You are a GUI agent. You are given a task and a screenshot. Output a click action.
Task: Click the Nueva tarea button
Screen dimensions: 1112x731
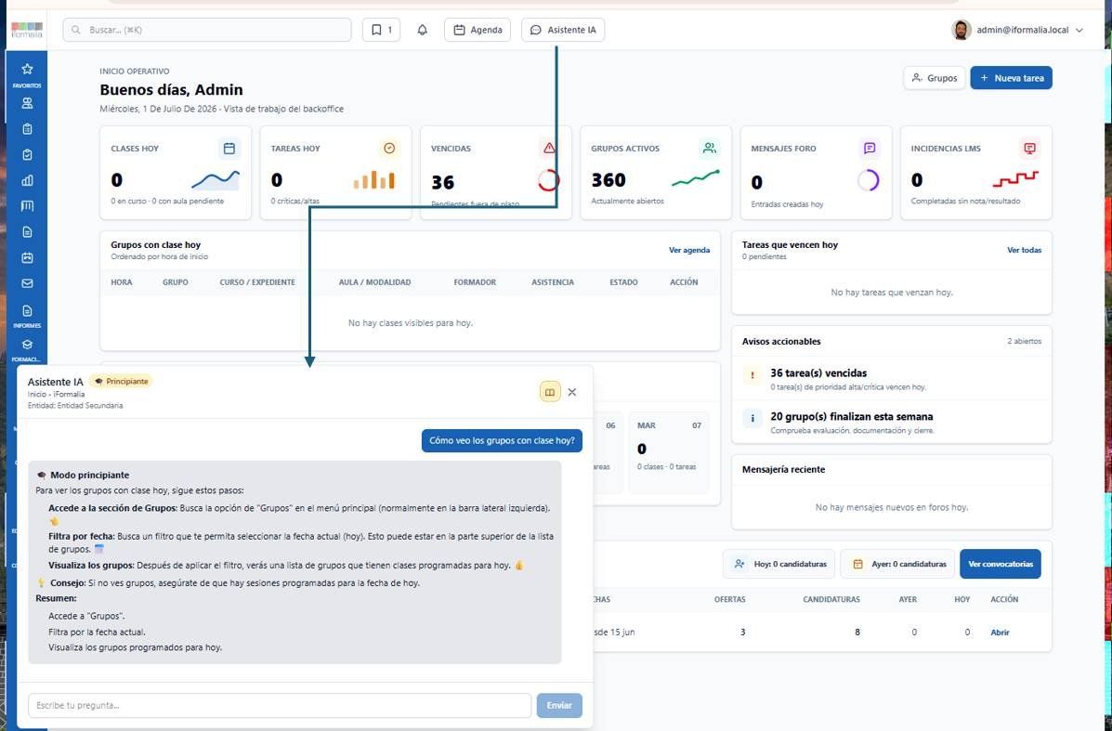click(x=1012, y=78)
